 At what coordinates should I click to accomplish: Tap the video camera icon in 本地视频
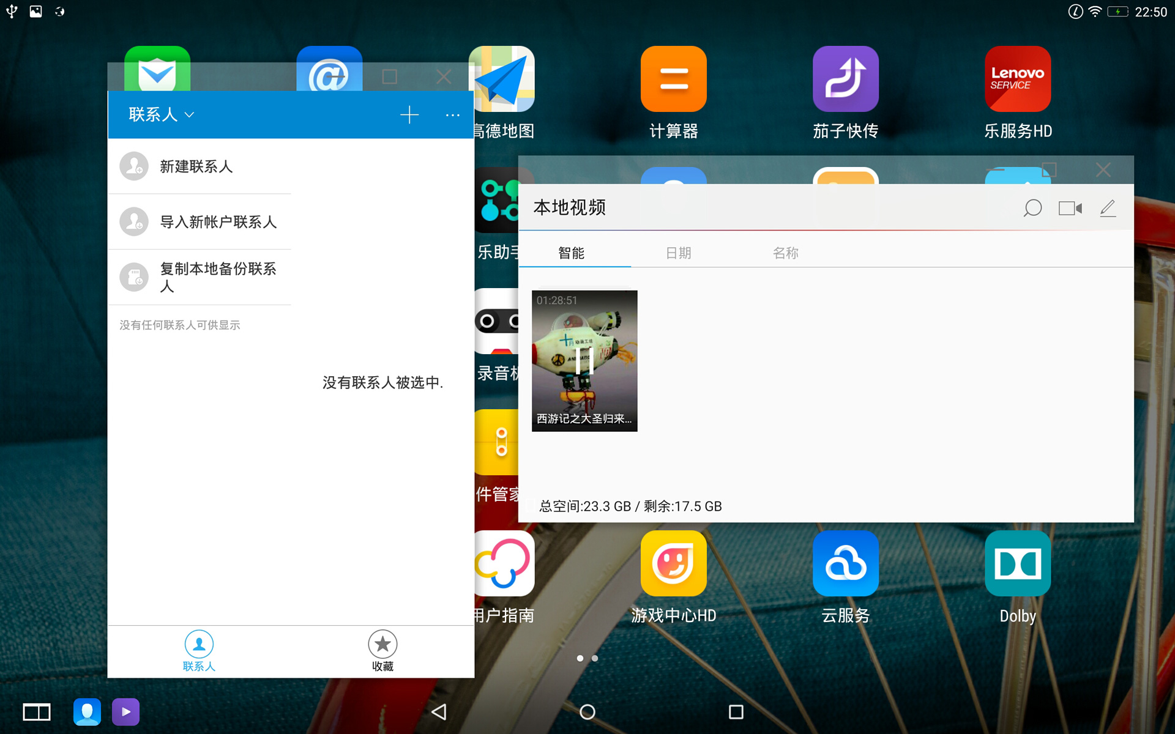tap(1070, 208)
